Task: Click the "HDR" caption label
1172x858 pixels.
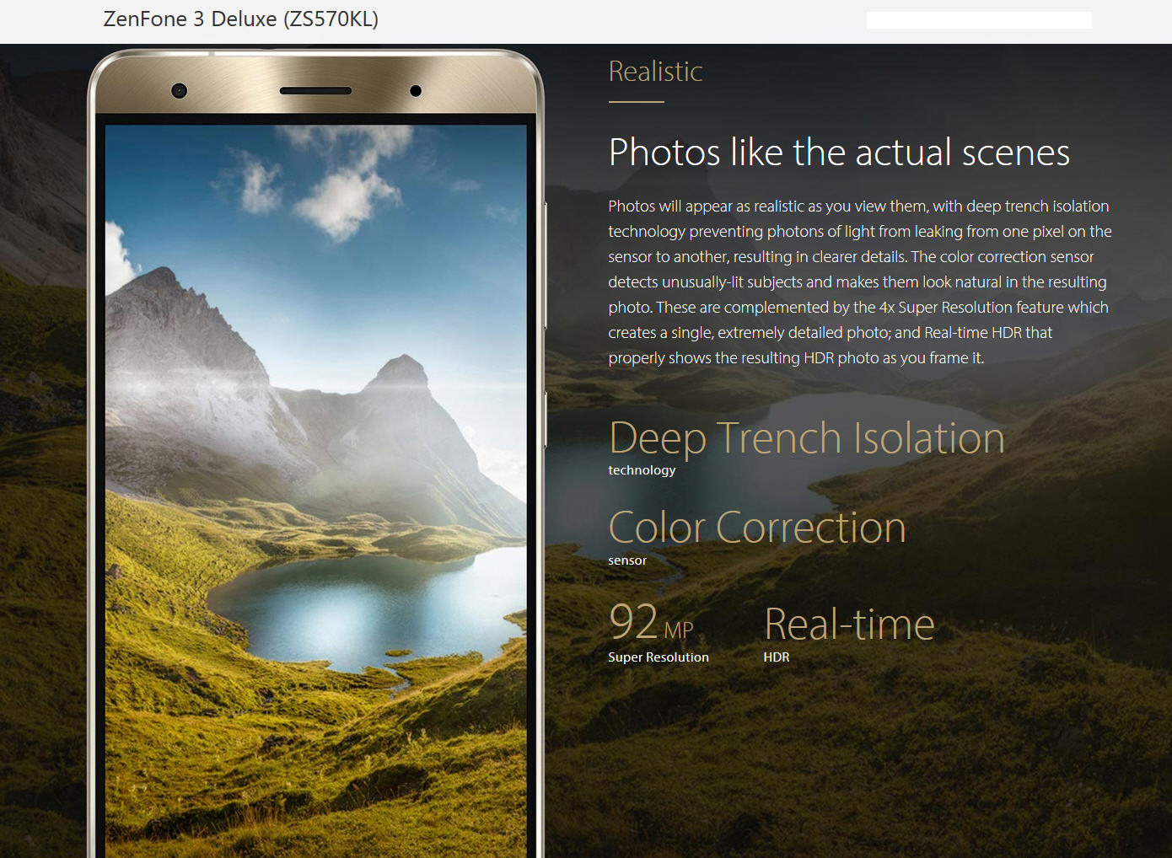Action: click(776, 657)
